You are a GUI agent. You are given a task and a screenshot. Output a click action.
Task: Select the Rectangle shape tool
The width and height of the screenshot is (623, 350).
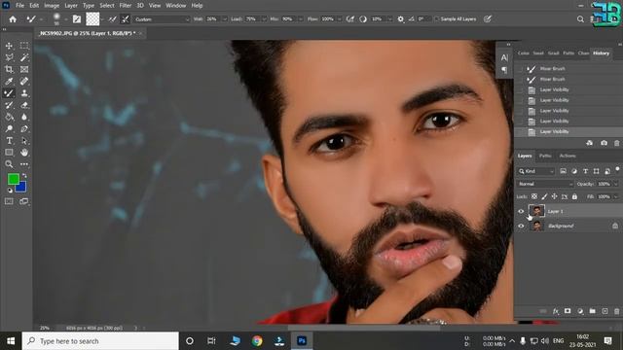click(x=9, y=153)
